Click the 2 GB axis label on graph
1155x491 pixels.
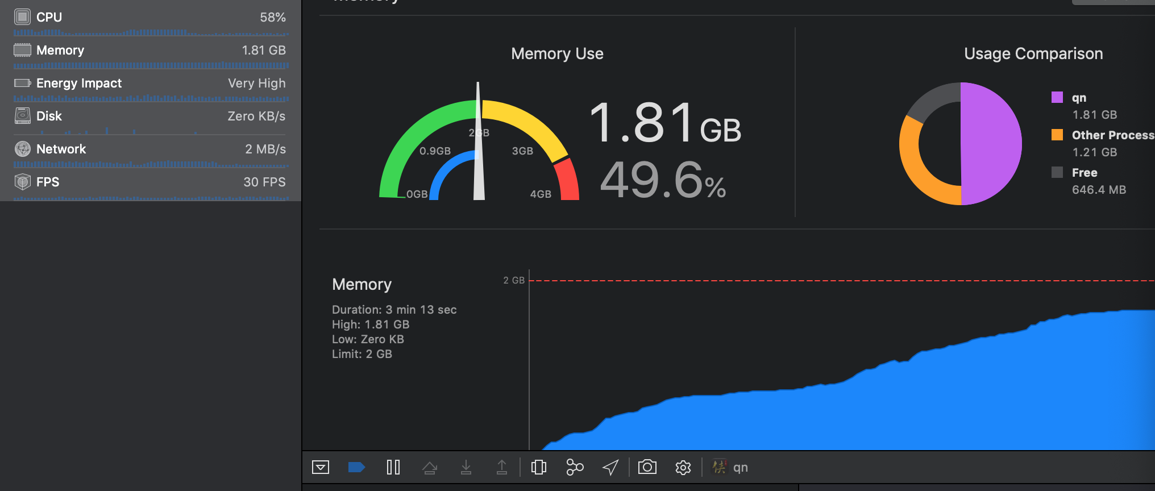[514, 280]
